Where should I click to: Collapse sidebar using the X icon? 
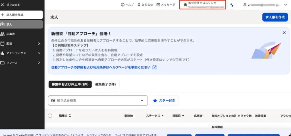pyautogui.click(x=3, y=5)
